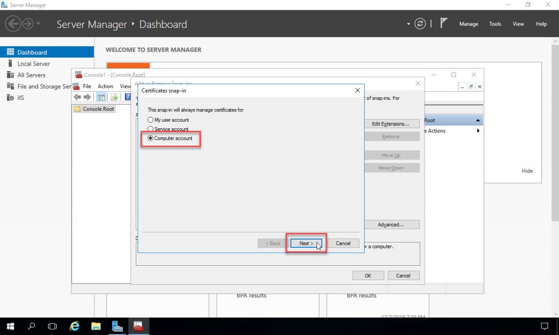Select the Service account radio button

coord(151,129)
